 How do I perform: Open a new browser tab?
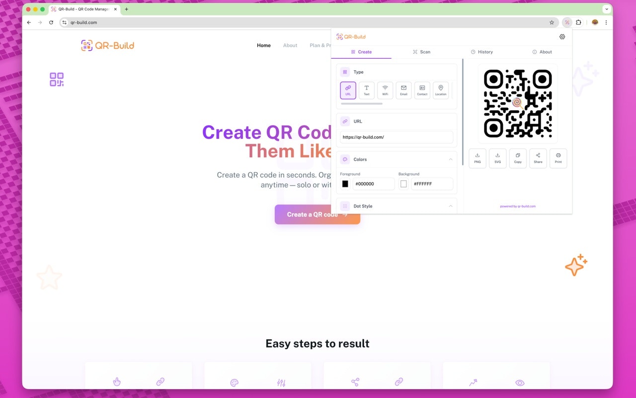tap(126, 9)
